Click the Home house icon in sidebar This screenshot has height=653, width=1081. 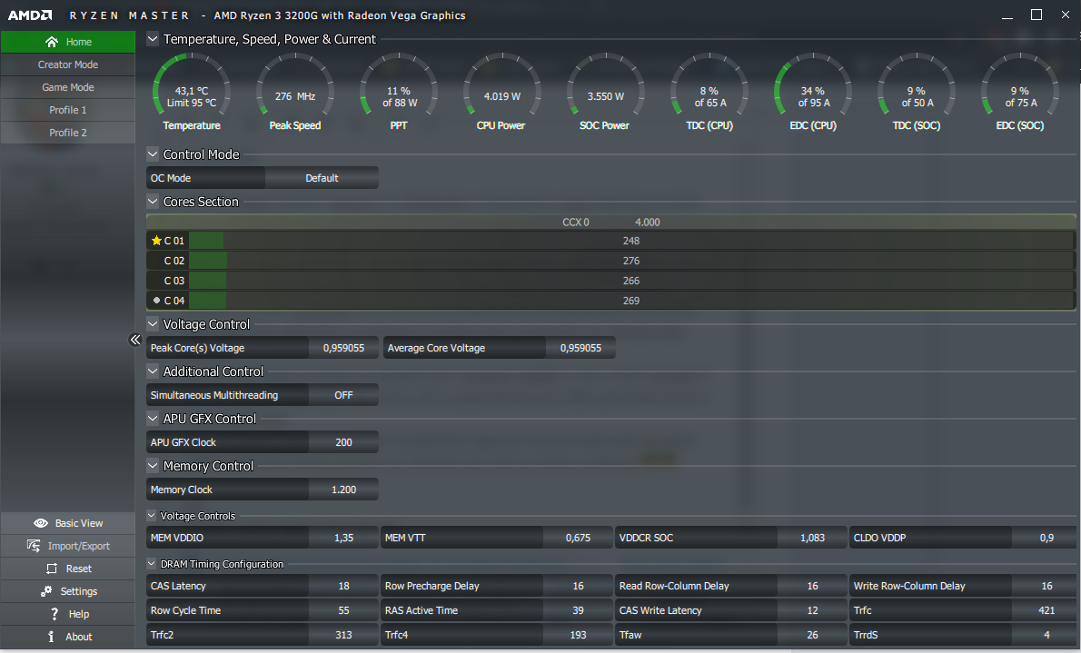(52, 42)
